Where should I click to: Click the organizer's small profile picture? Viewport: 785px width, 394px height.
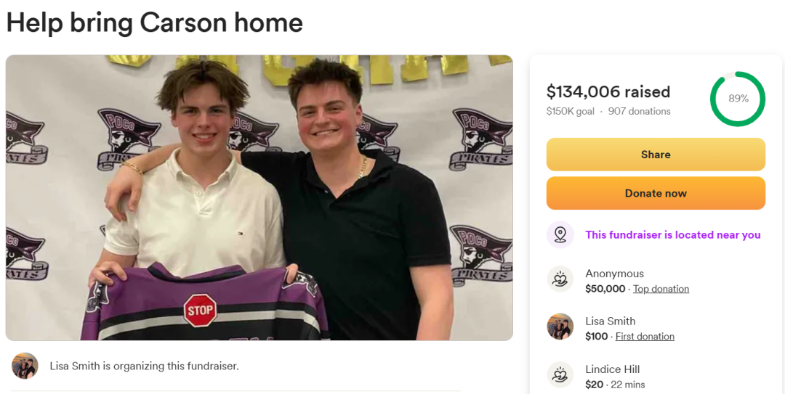[25, 366]
